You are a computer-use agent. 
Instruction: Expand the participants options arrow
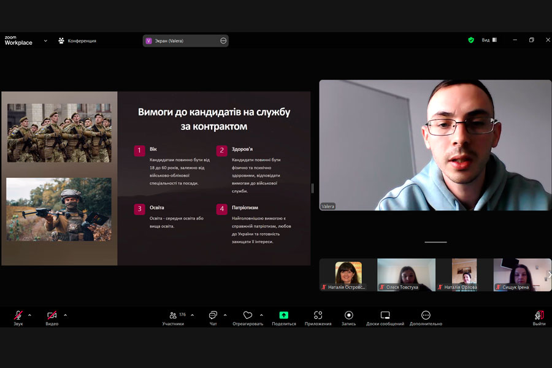click(192, 315)
